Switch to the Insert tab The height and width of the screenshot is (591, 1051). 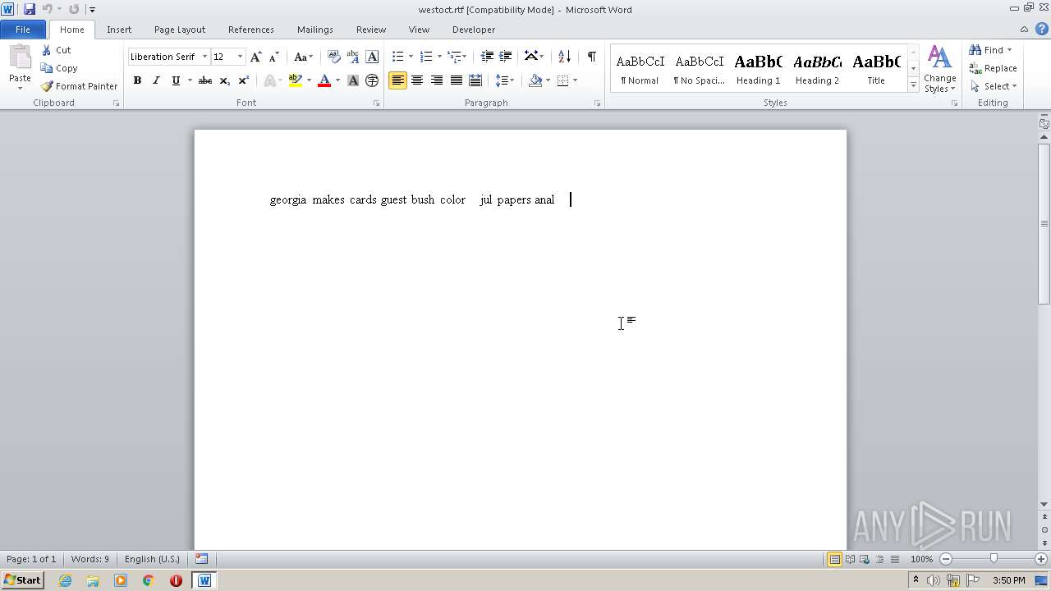tap(119, 30)
